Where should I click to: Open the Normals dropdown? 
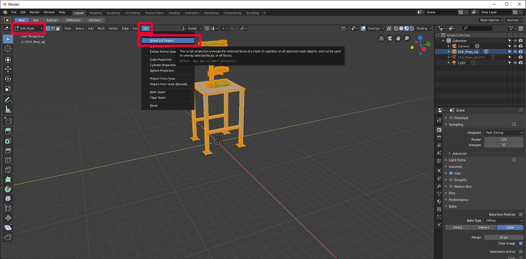point(514,20)
